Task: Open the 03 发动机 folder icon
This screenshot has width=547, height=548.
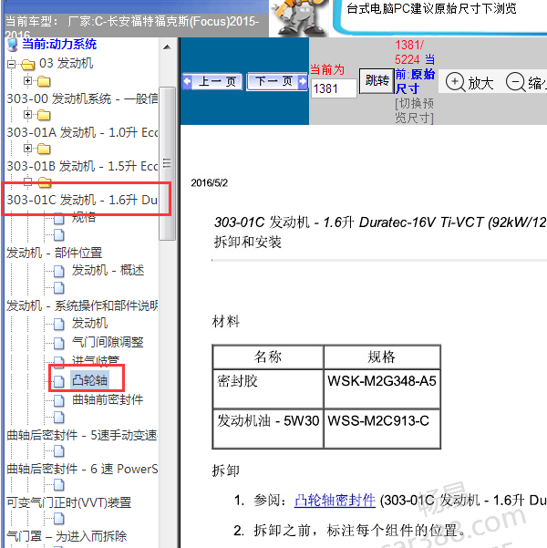Action: [x=28, y=65]
